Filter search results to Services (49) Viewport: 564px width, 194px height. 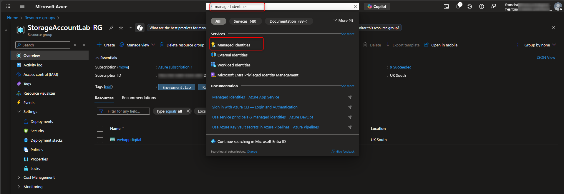245,21
